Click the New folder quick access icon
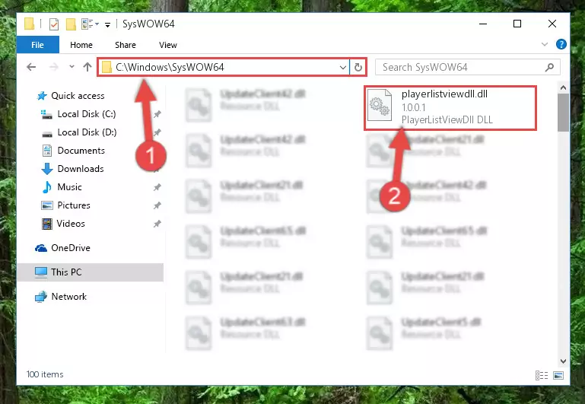 coord(71,24)
